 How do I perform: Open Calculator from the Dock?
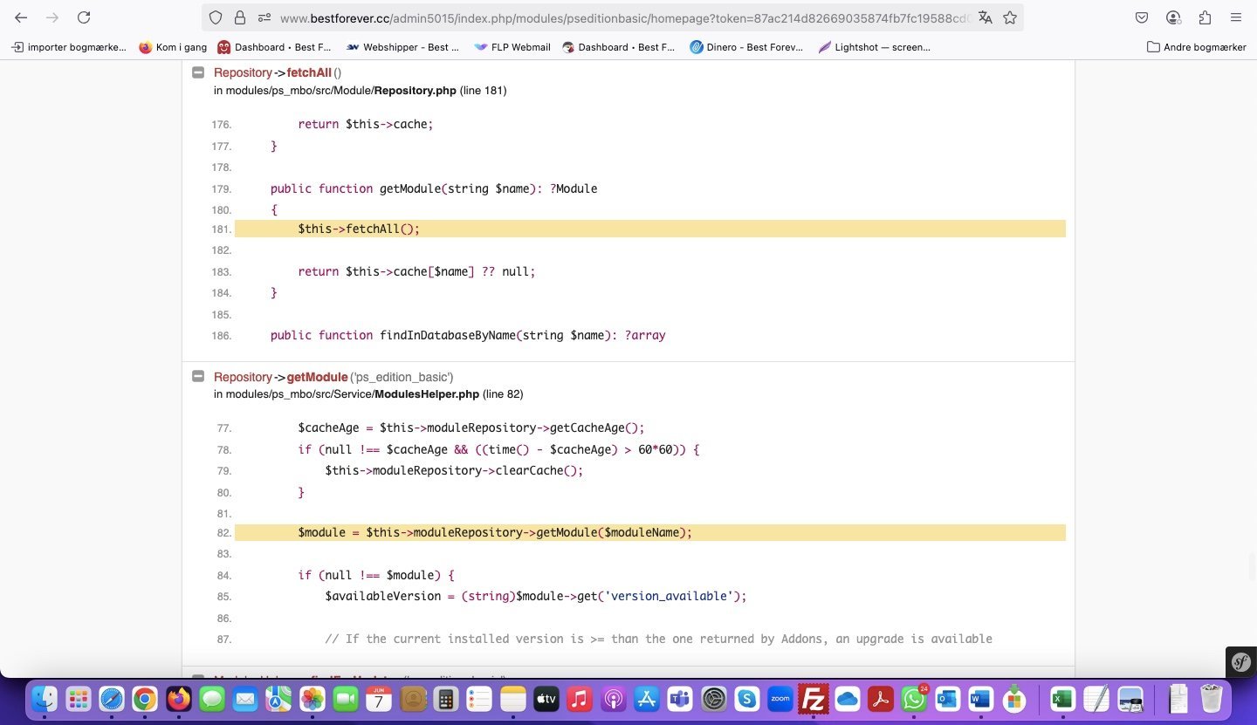[x=446, y=700]
